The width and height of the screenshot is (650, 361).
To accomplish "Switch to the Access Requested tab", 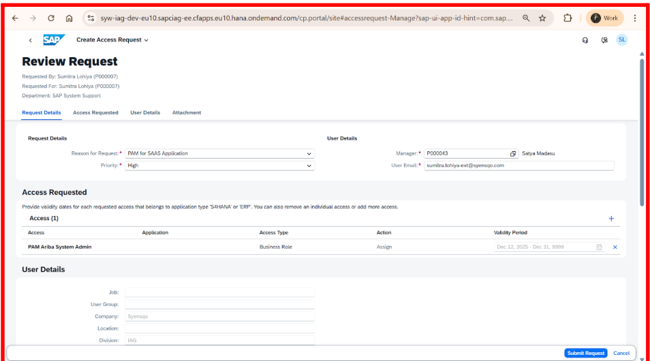I will click(x=95, y=112).
